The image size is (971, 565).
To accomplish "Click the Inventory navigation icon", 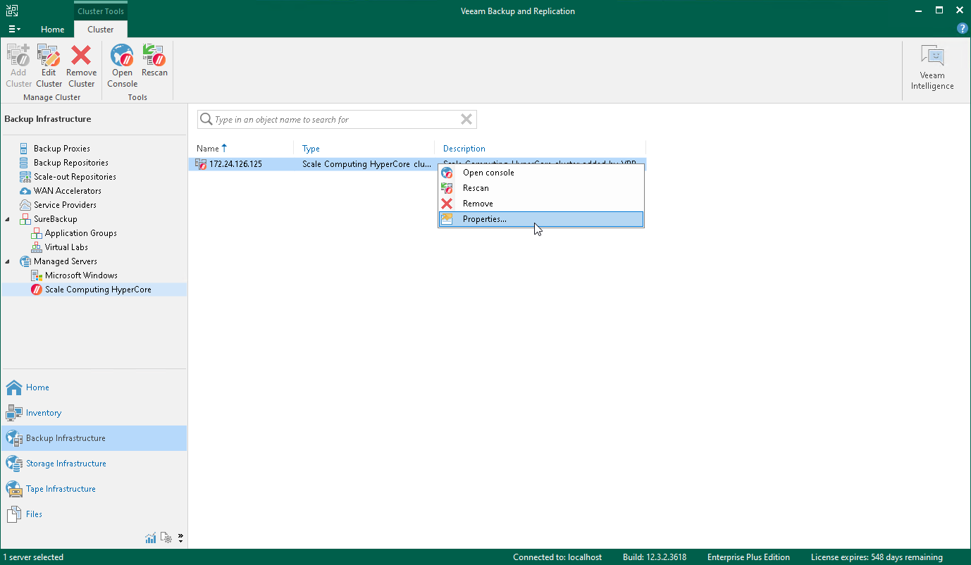I will 14,413.
